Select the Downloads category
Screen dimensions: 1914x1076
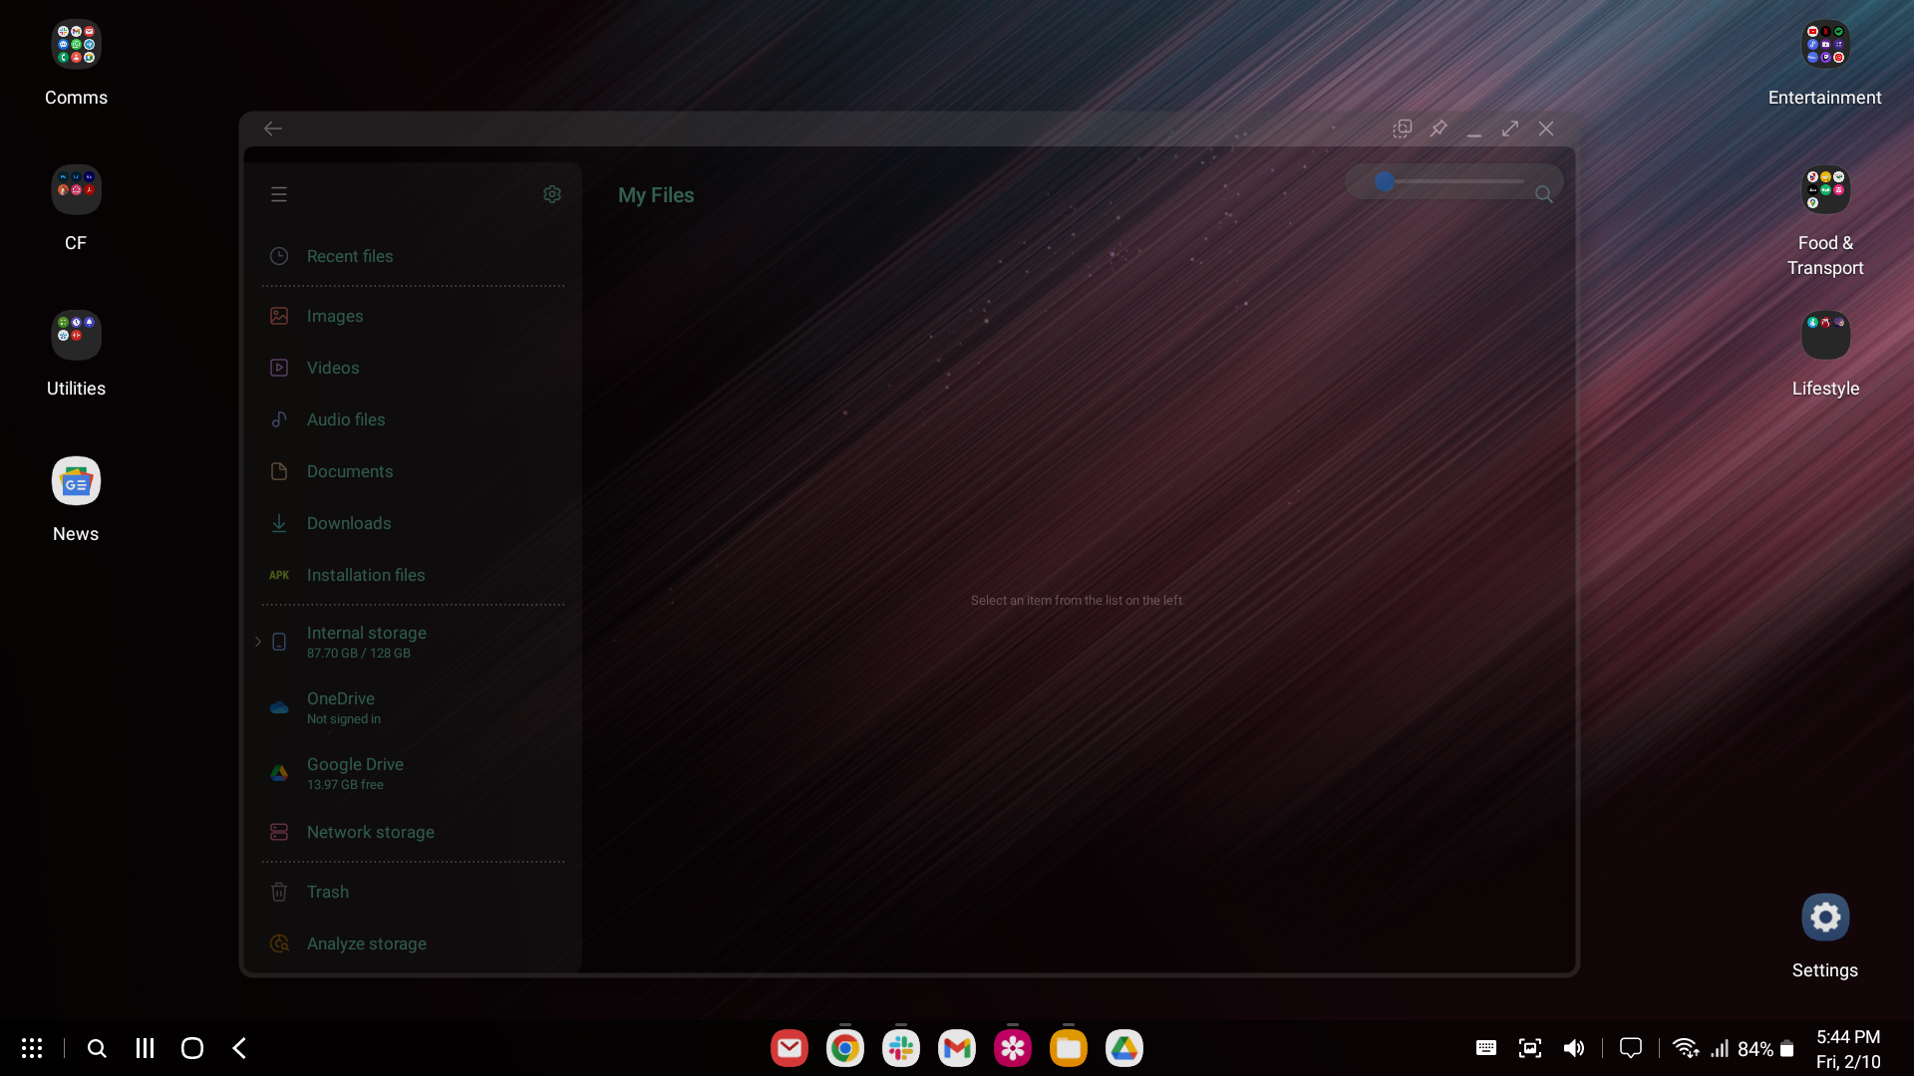tap(348, 523)
